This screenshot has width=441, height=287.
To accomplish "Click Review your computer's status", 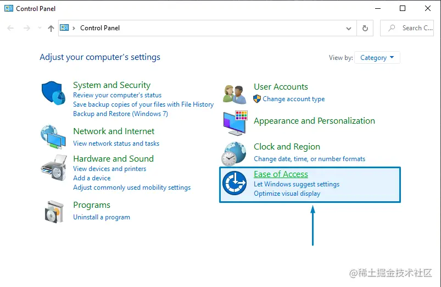I will point(118,95).
